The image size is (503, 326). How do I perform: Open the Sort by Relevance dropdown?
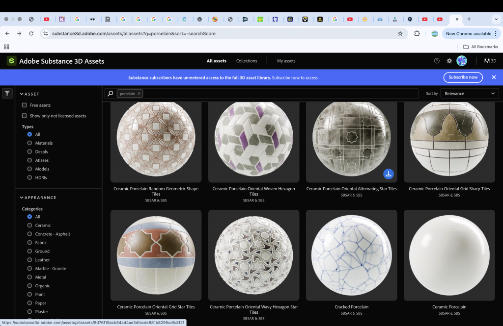[x=469, y=94]
